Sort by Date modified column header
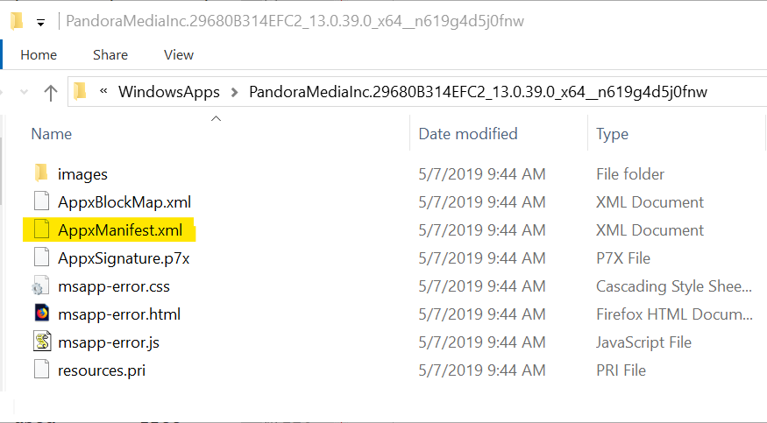This screenshot has width=767, height=423. coord(468,134)
